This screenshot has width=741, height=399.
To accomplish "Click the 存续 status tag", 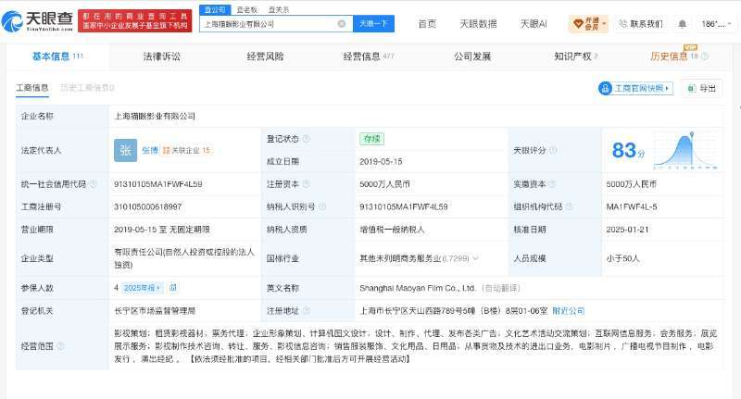I will coord(372,139).
